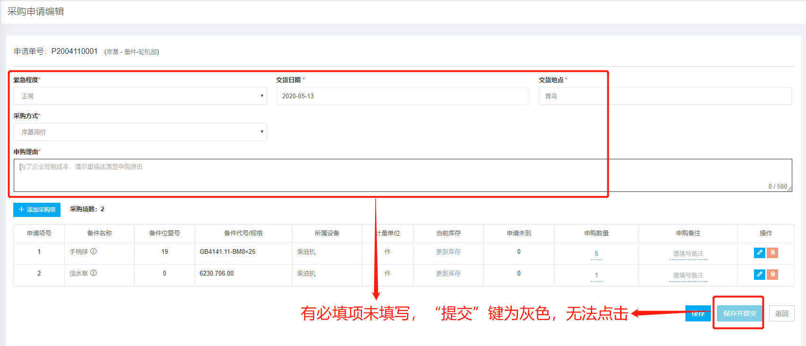Screen dimensions: 806x346
Task: Click the 备件位置号 column header
Action: pos(165,233)
